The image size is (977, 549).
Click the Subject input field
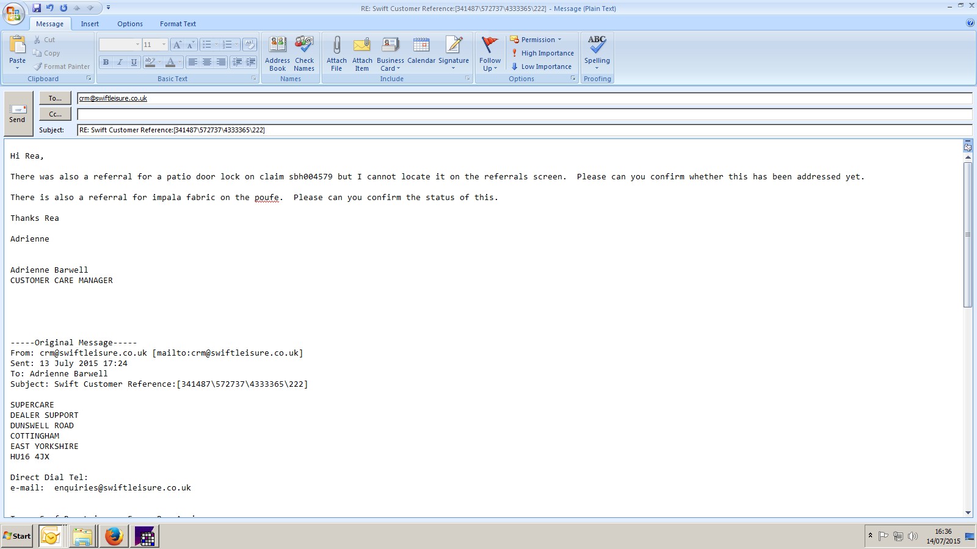[x=525, y=130]
